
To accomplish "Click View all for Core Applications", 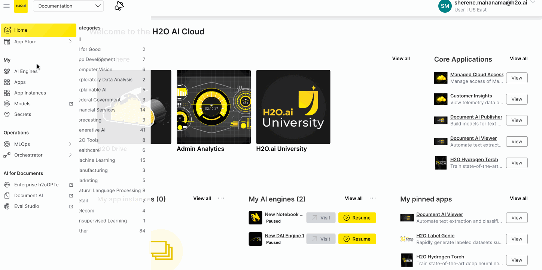I will tap(519, 59).
